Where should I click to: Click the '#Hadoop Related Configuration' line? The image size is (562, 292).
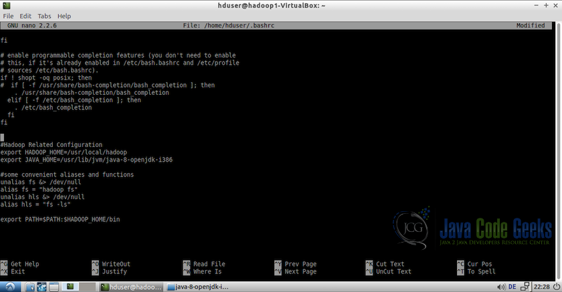tap(52, 144)
